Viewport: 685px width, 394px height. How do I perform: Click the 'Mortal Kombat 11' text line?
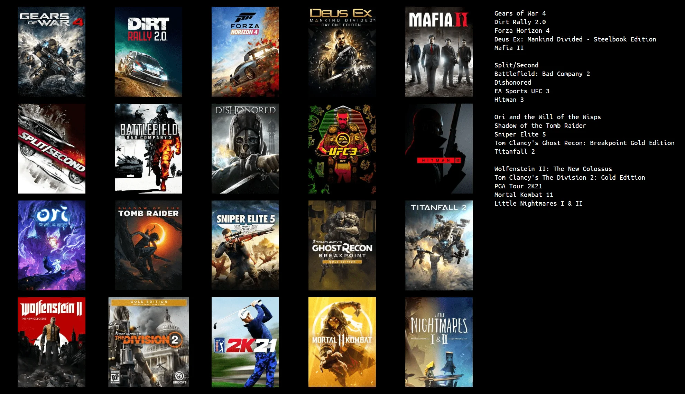pyautogui.click(x=524, y=195)
